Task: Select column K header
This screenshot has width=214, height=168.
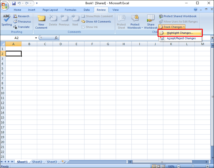Action: click(x=171, y=44)
